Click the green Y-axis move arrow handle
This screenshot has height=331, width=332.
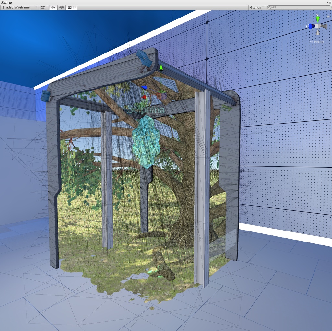(161, 67)
